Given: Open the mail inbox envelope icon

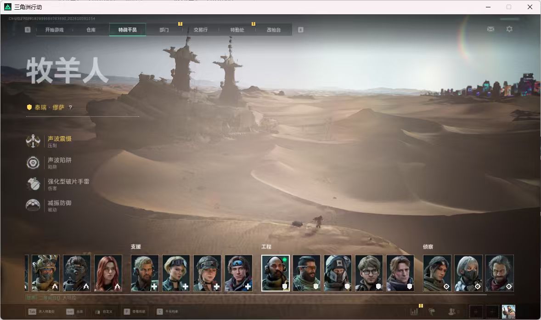Looking at the screenshot, I should point(490,29).
